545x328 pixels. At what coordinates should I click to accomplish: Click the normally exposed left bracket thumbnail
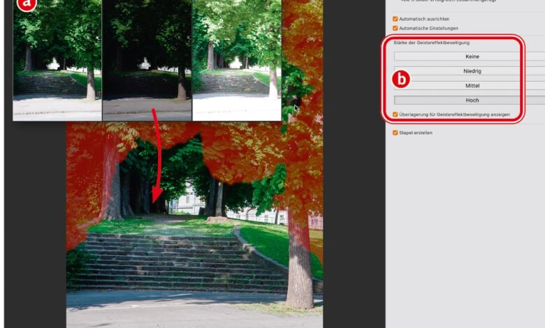[x=57, y=61]
